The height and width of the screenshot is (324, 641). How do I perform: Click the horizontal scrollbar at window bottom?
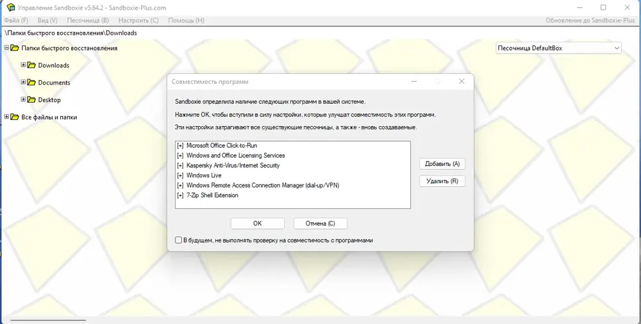click(48, 320)
